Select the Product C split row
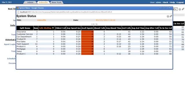 [94, 54]
